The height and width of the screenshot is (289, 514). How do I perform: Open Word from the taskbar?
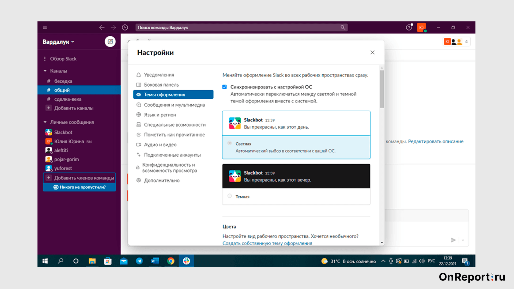[x=155, y=261]
